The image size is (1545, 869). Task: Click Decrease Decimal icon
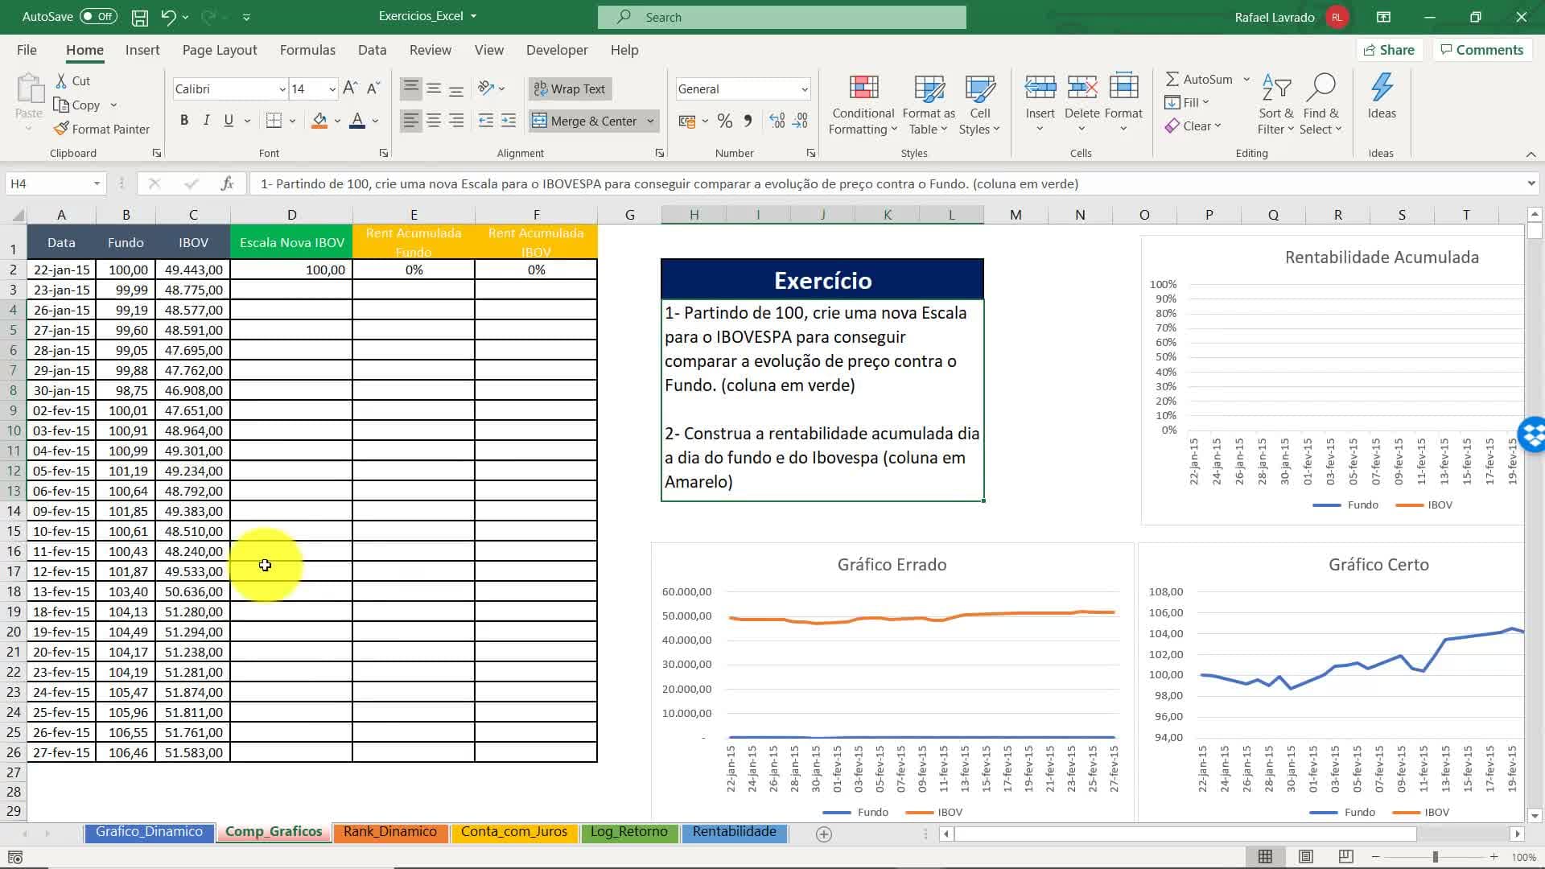click(x=801, y=121)
